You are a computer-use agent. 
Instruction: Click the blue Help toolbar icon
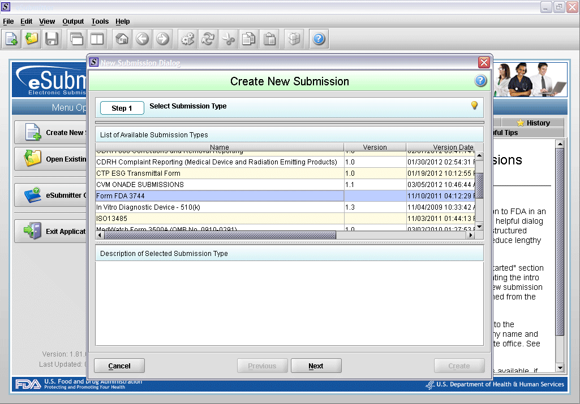pyautogui.click(x=319, y=39)
